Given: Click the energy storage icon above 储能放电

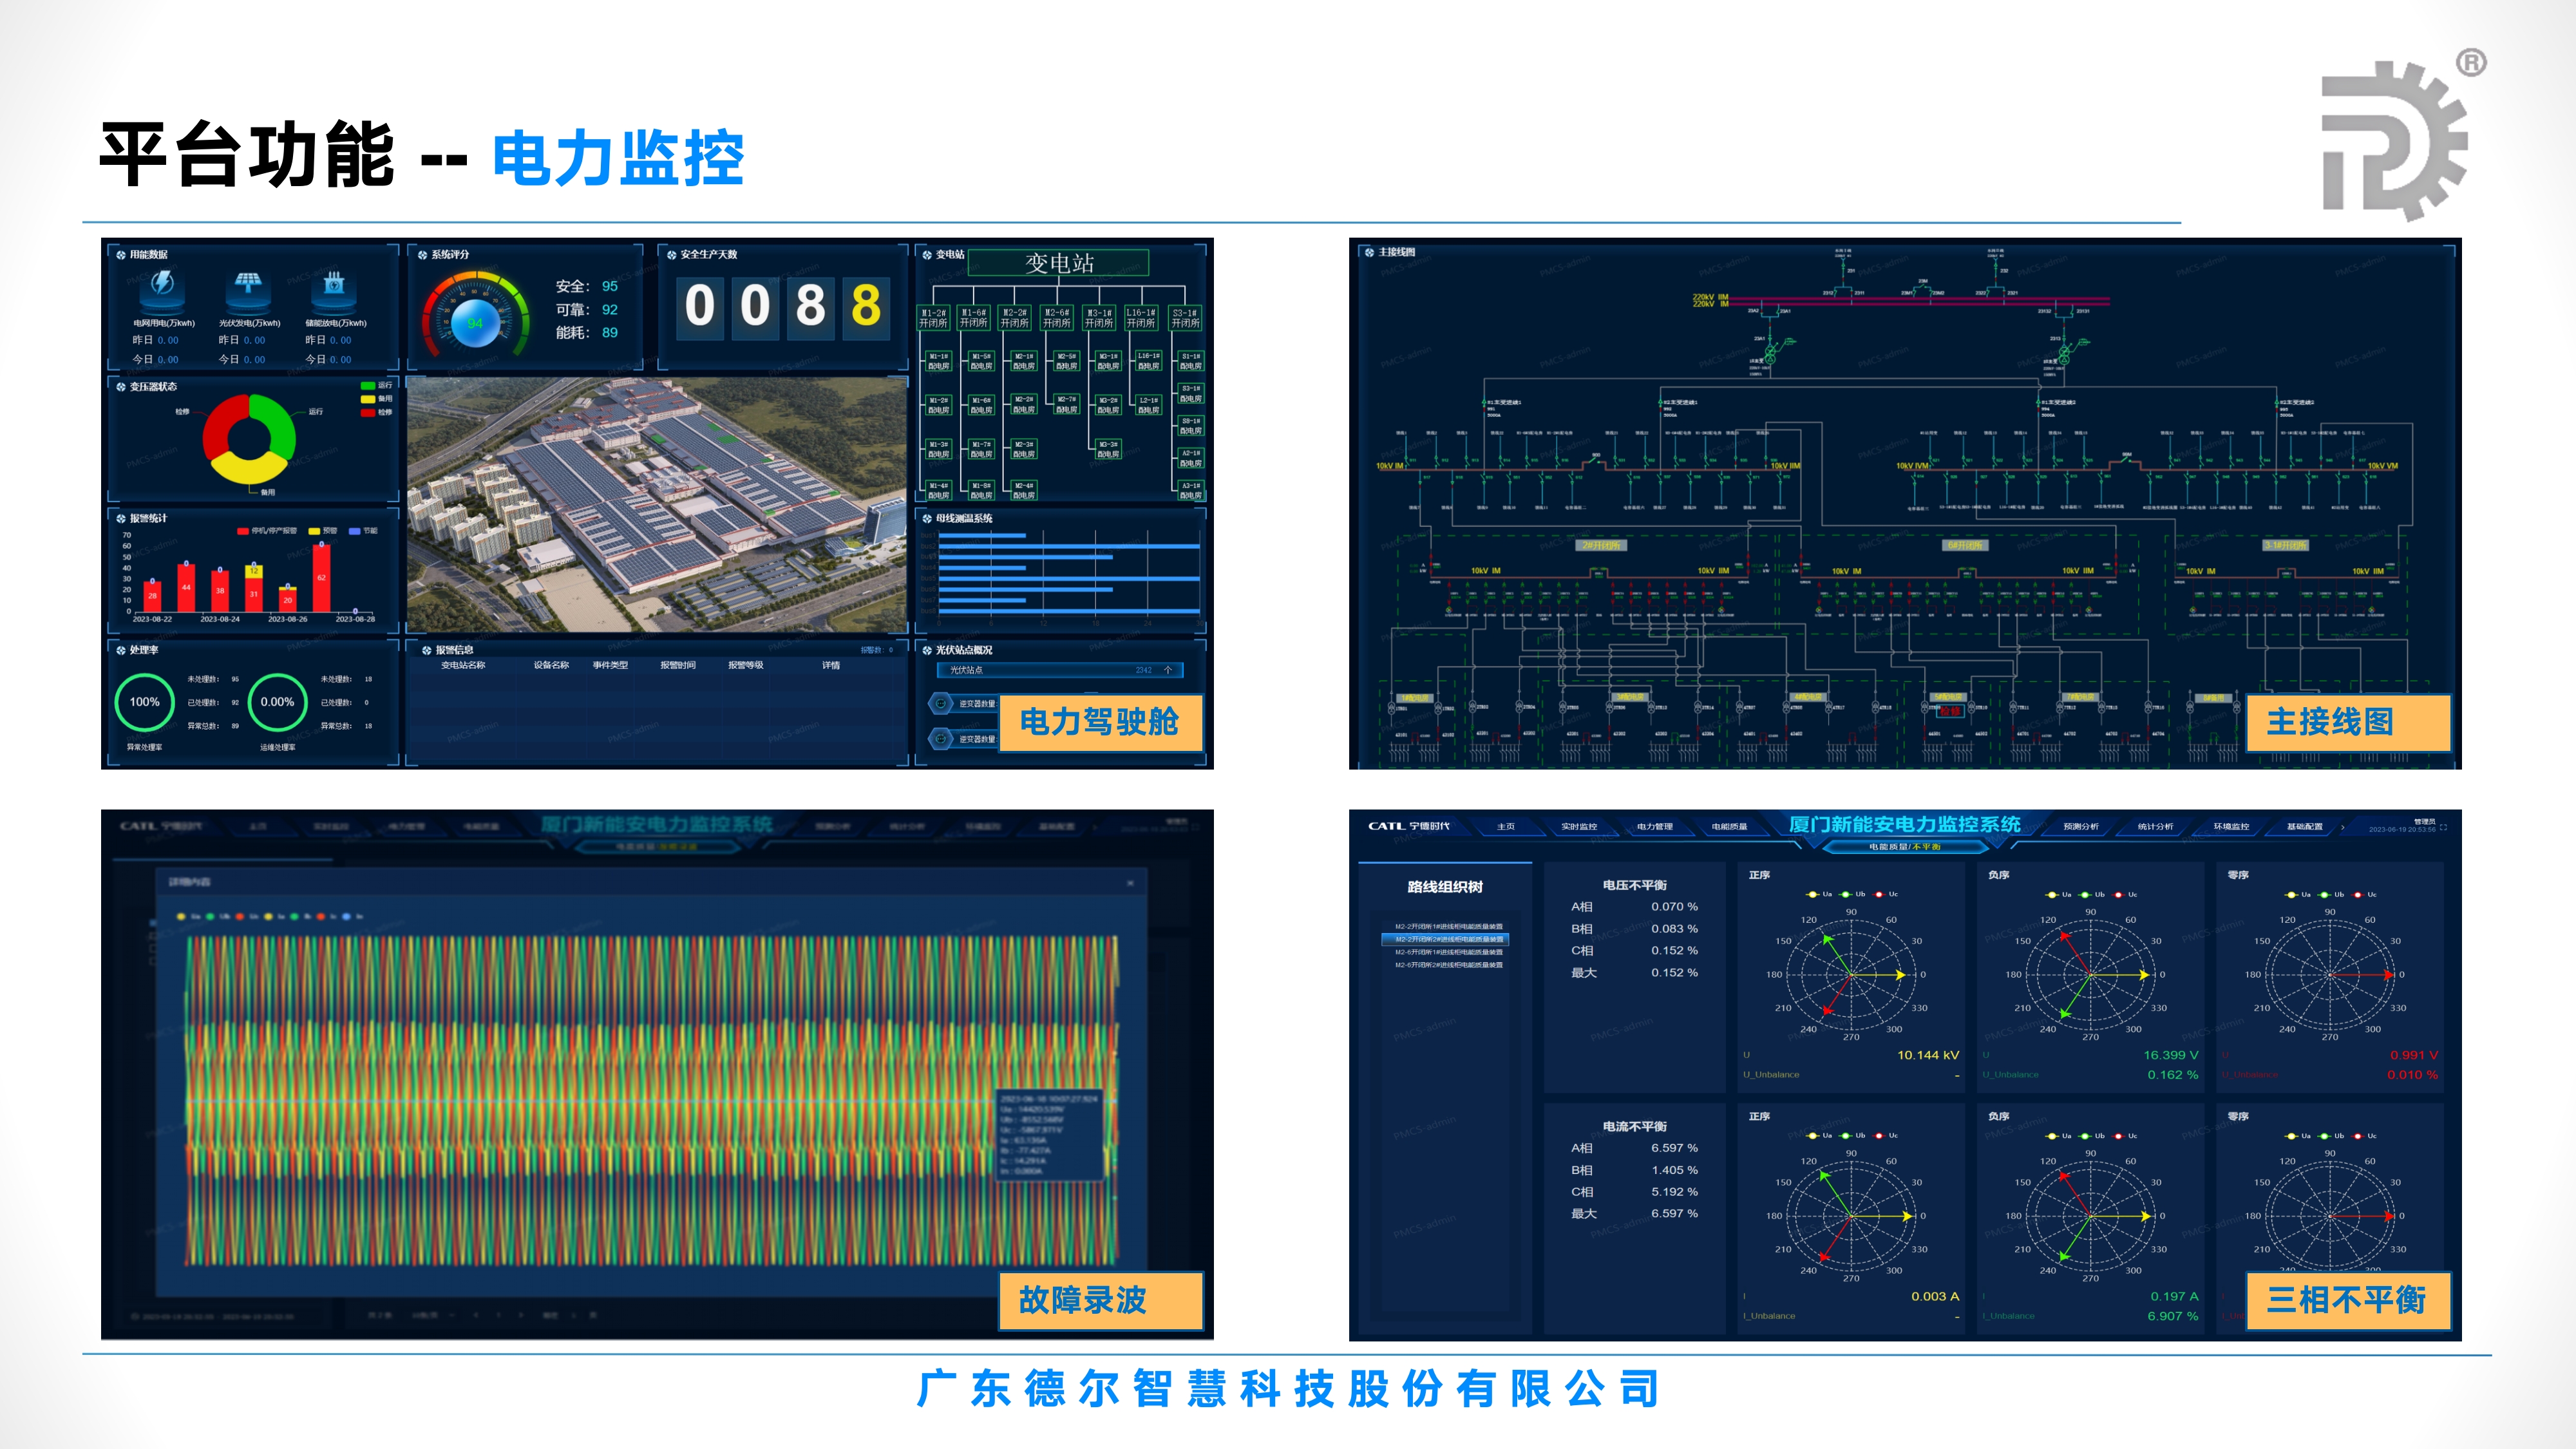Looking at the screenshot, I should (x=335, y=286).
